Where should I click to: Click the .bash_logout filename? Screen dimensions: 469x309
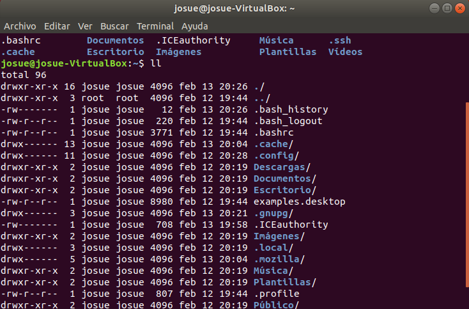pyautogui.click(x=288, y=122)
